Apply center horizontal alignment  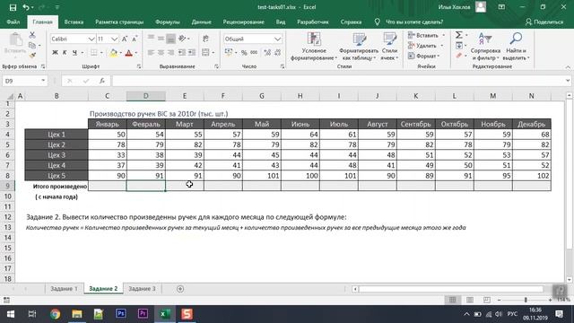[161, 53]
